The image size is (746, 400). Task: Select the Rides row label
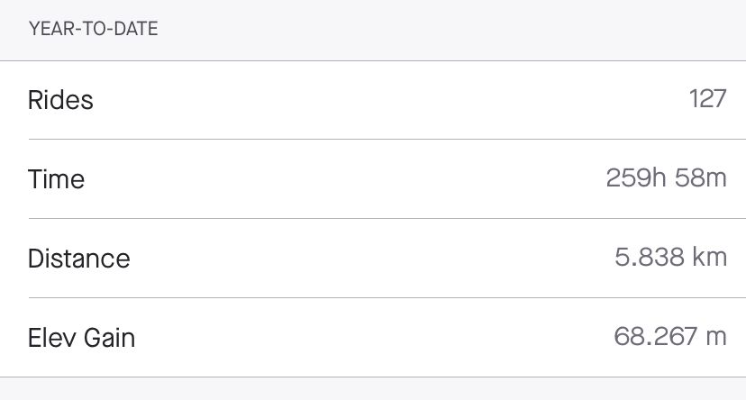(x=60, y=100)
